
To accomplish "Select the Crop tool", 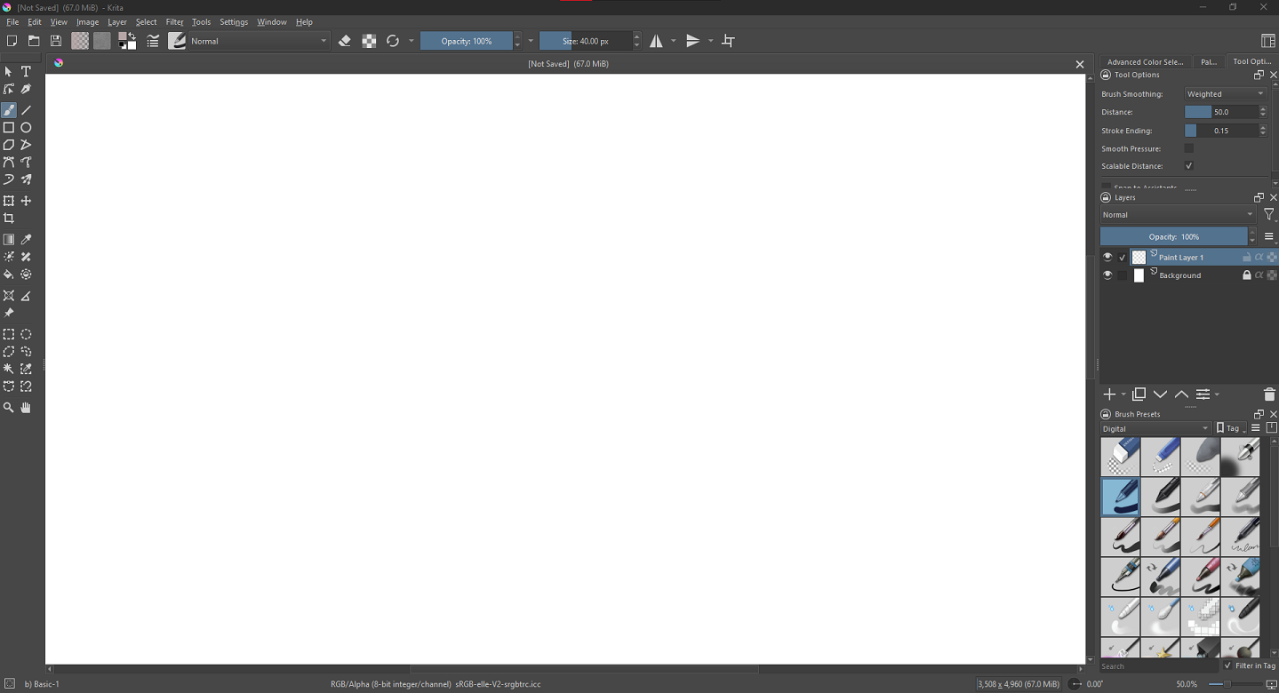I will (9, 219).
